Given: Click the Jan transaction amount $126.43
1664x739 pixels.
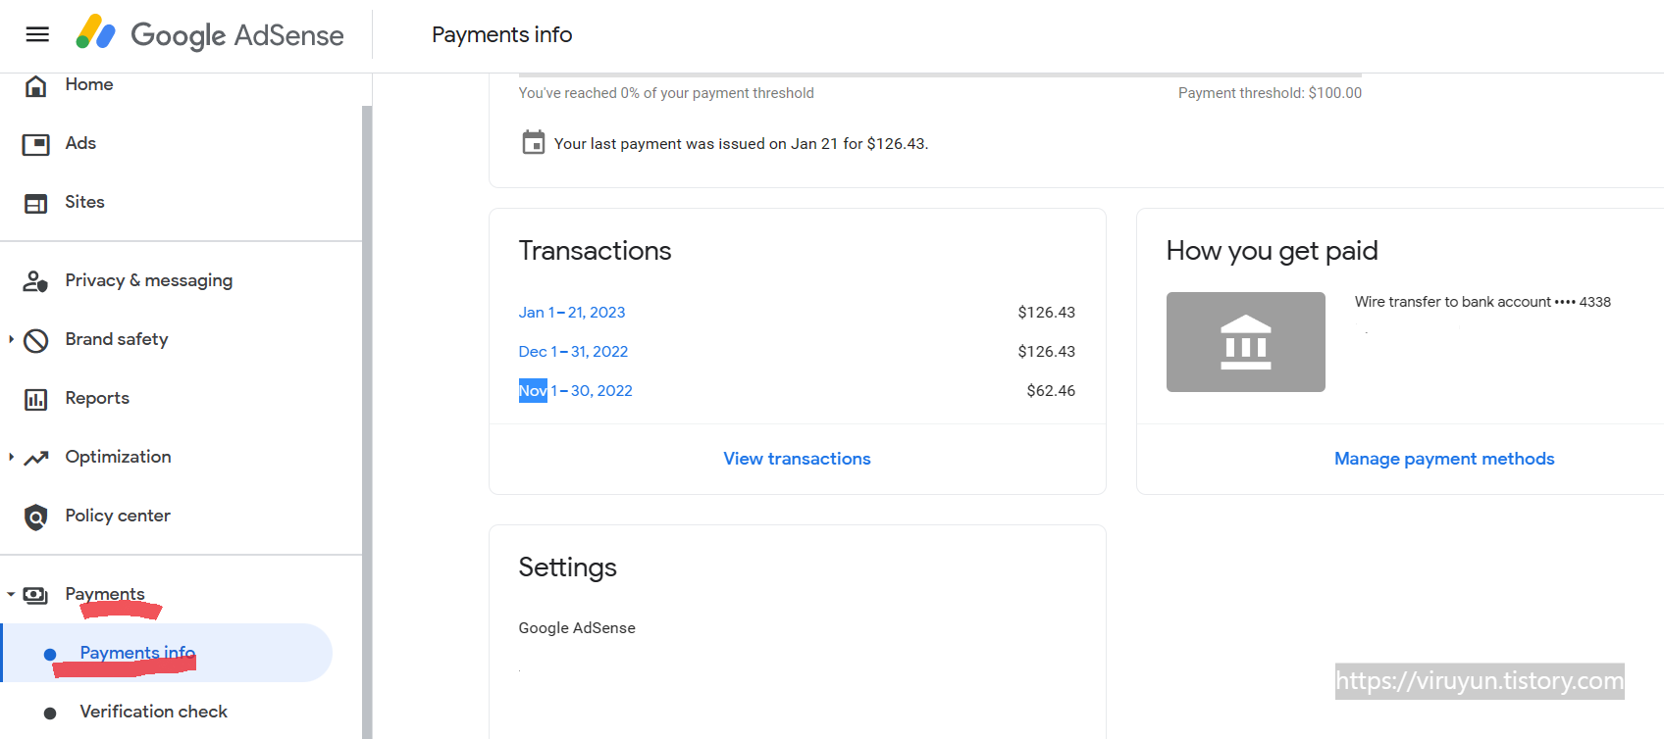Looking at the screenshot, I should pyautogui.click(x=1046, y=312).
